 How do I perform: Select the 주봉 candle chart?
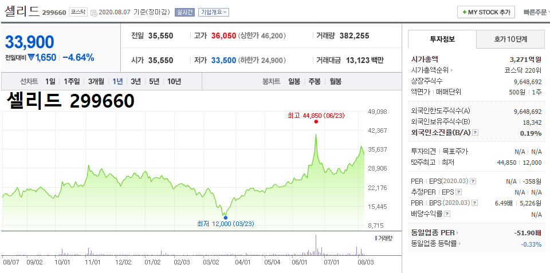click(x=315, y=82)
